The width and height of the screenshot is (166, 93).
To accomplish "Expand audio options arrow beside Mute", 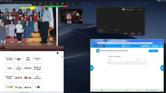I will tap(37, 3).
